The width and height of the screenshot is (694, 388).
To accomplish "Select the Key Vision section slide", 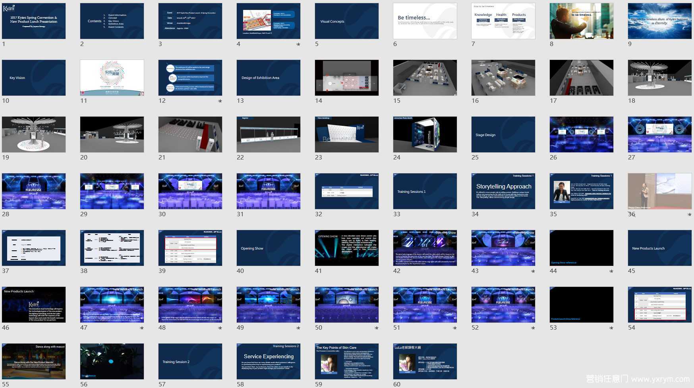I will click(x=34, y=78).
